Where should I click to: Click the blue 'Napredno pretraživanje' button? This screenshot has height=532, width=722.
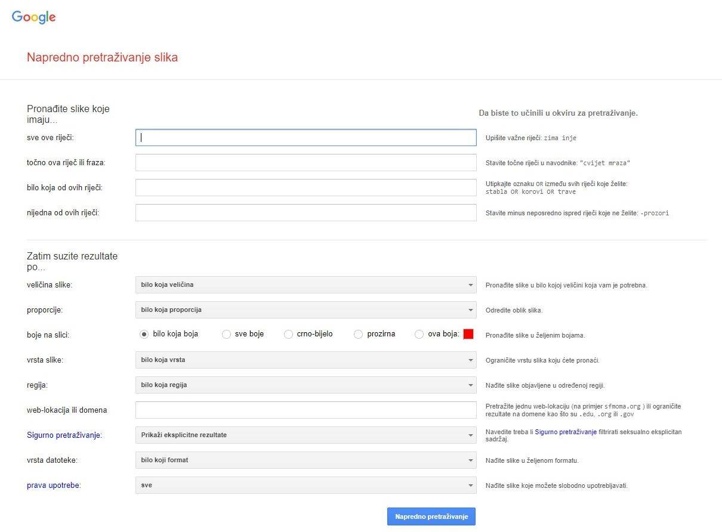[431, 516]
